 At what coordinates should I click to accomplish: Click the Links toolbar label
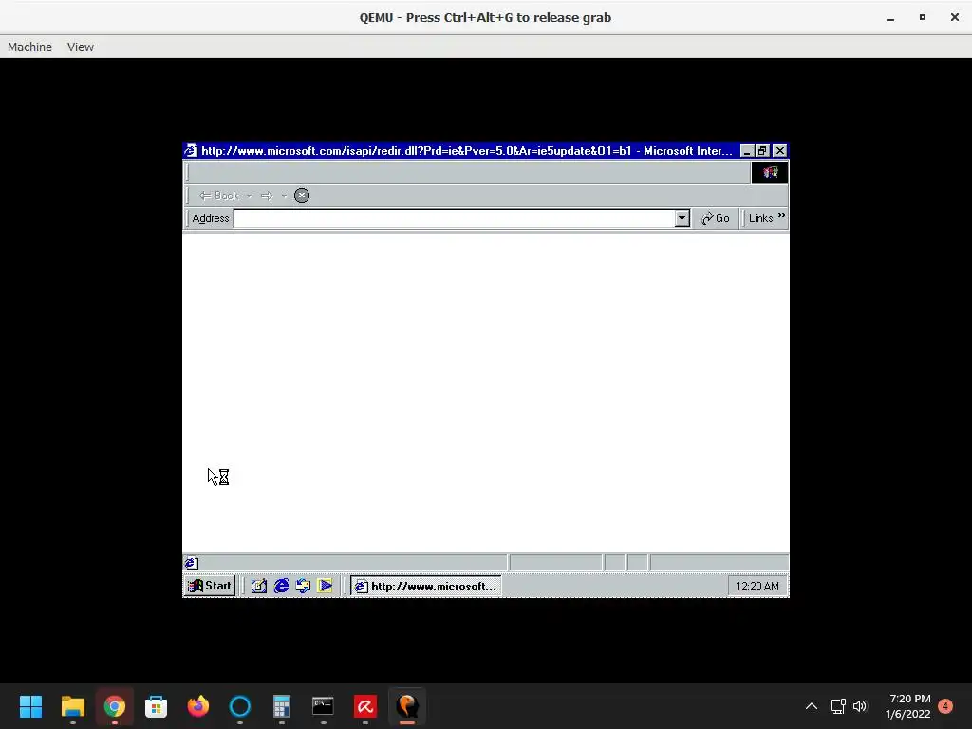tap(760, 218)
